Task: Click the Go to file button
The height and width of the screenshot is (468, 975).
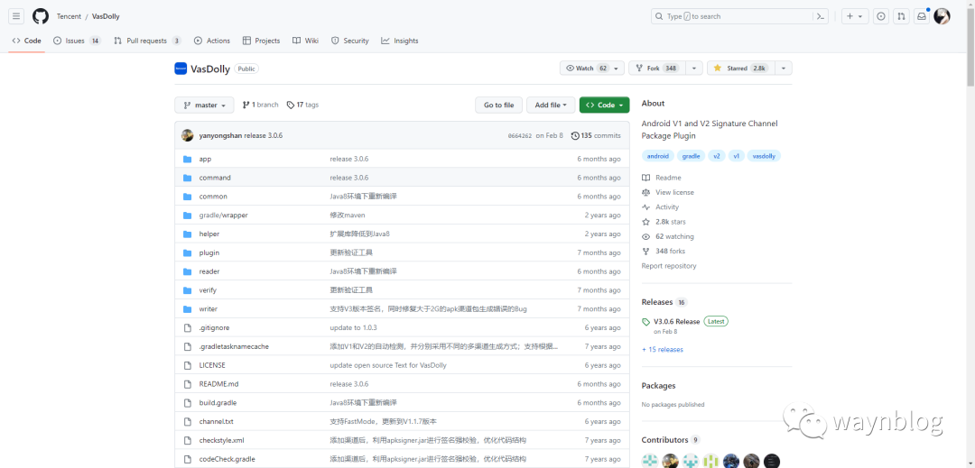Action: [498, 106]
